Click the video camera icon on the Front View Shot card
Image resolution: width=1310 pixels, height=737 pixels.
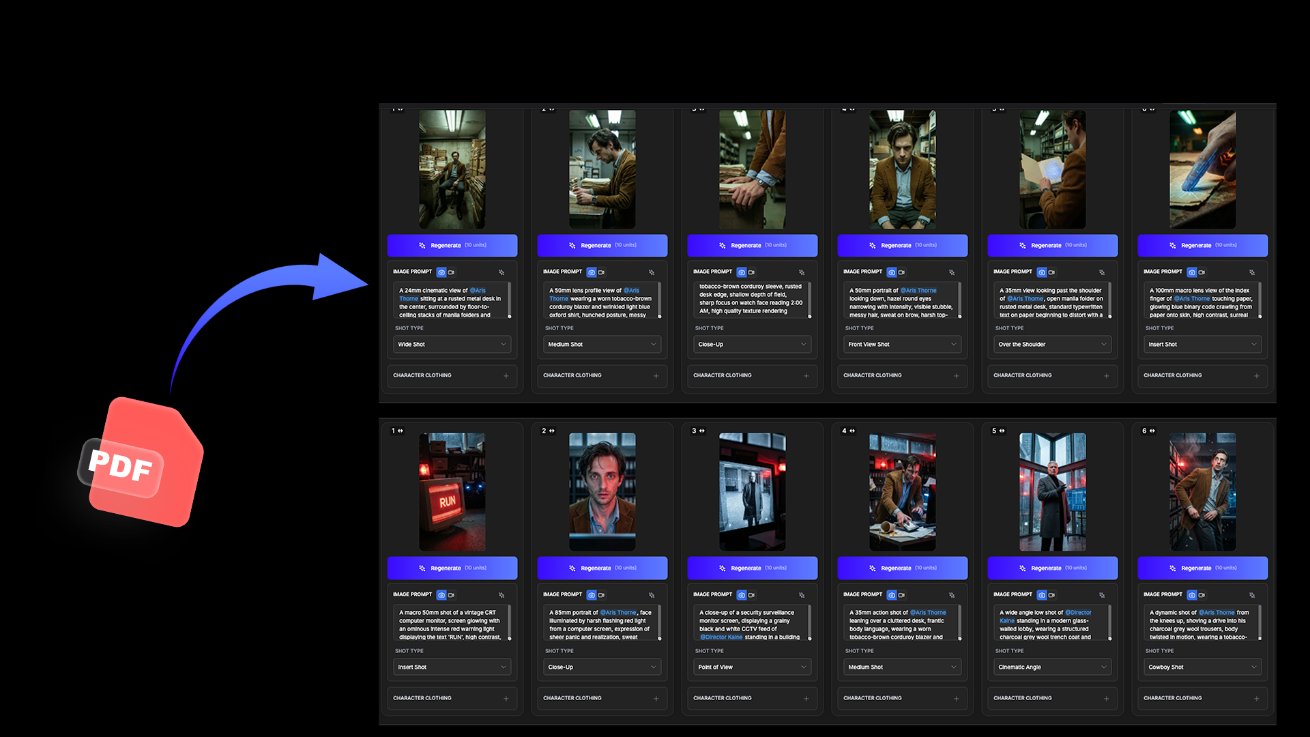coord(901,272)
